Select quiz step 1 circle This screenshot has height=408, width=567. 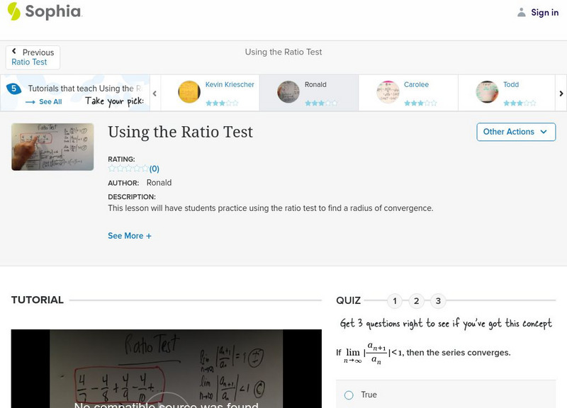pos(395,300)
